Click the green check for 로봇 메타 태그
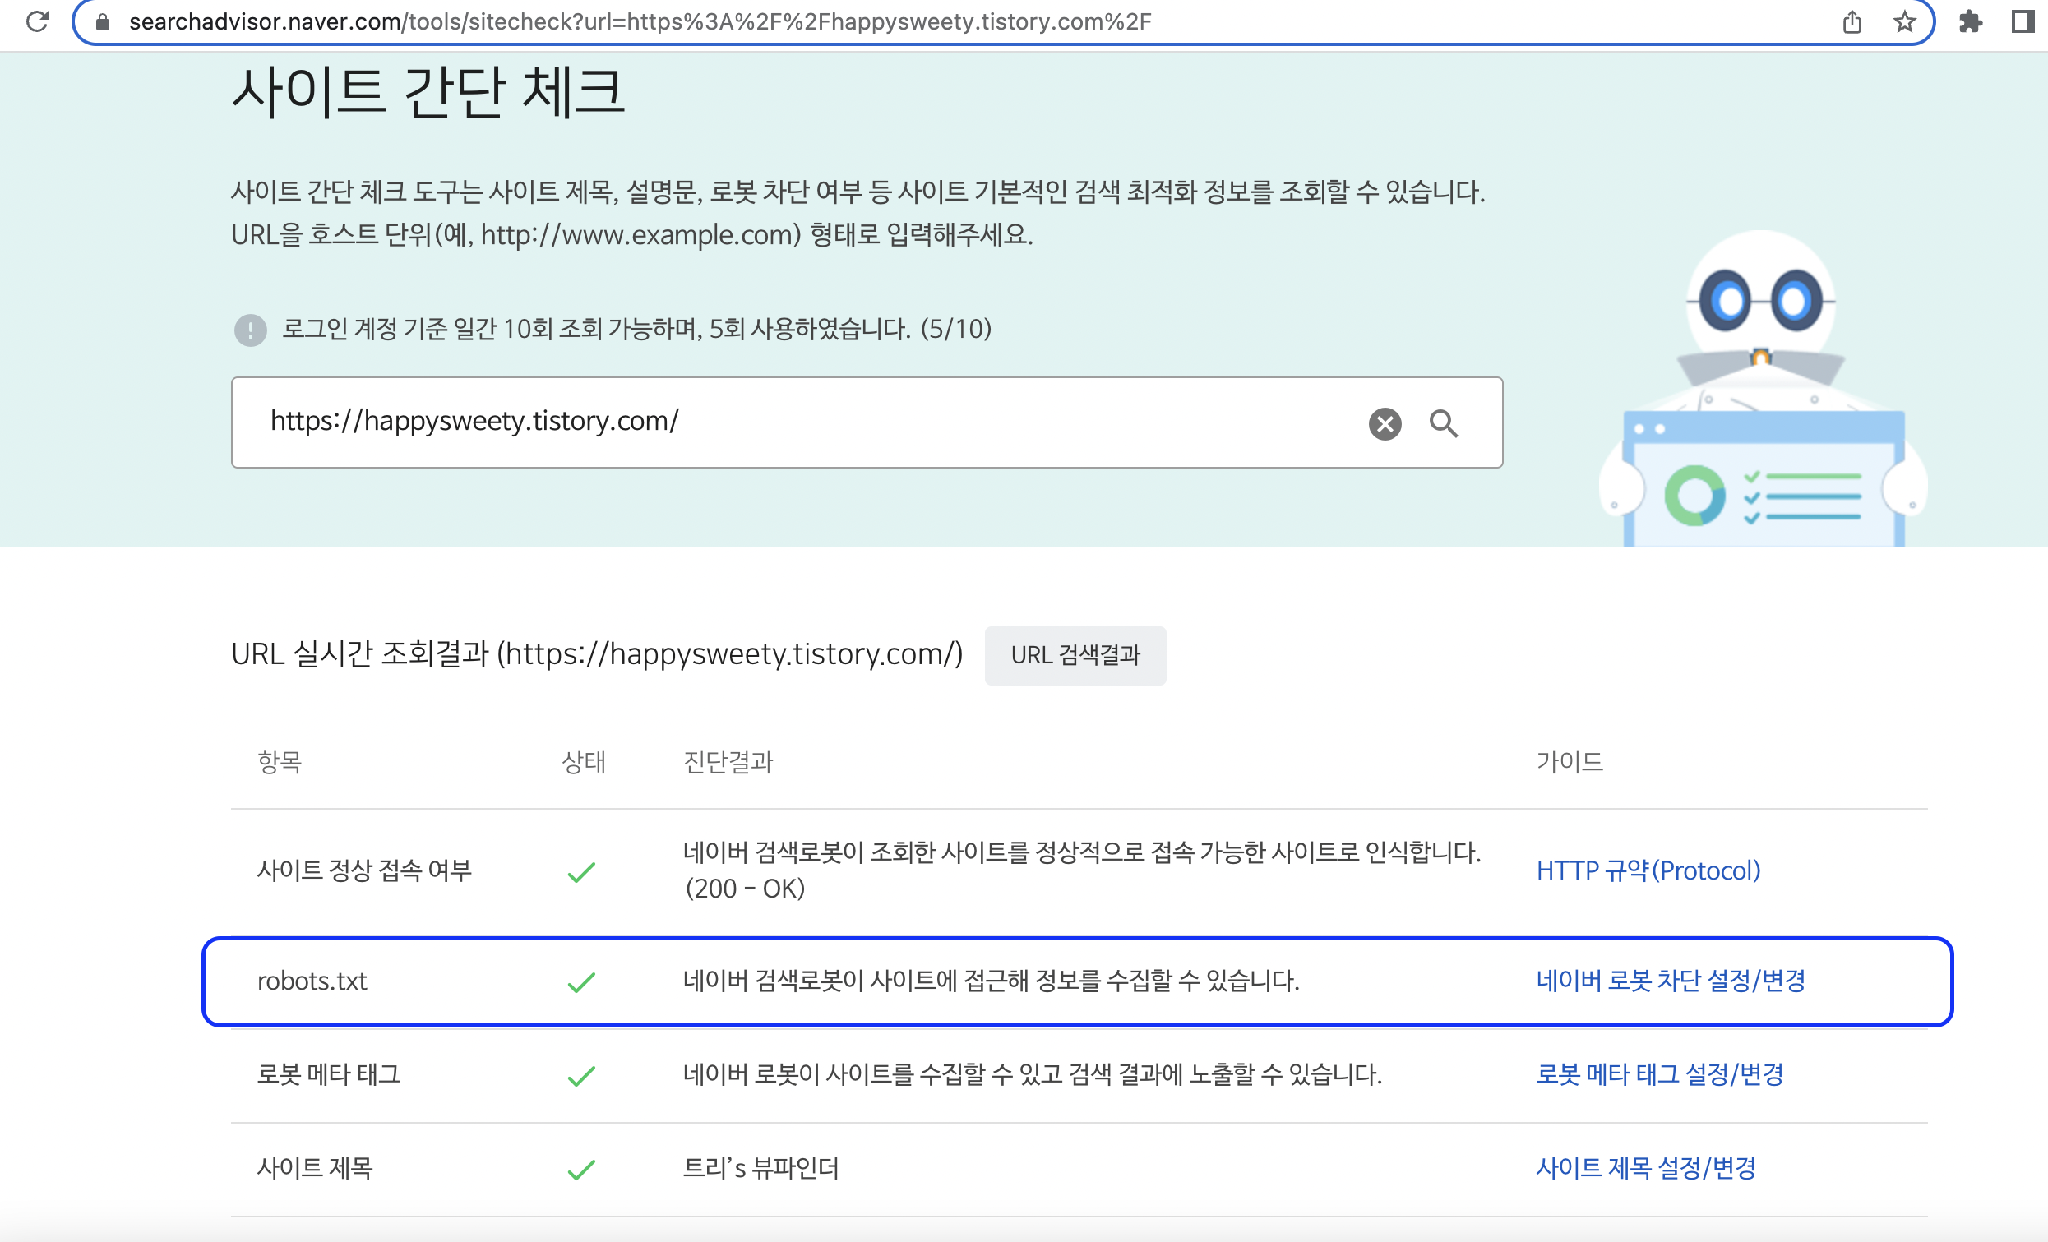 [x=581, y=1076]
